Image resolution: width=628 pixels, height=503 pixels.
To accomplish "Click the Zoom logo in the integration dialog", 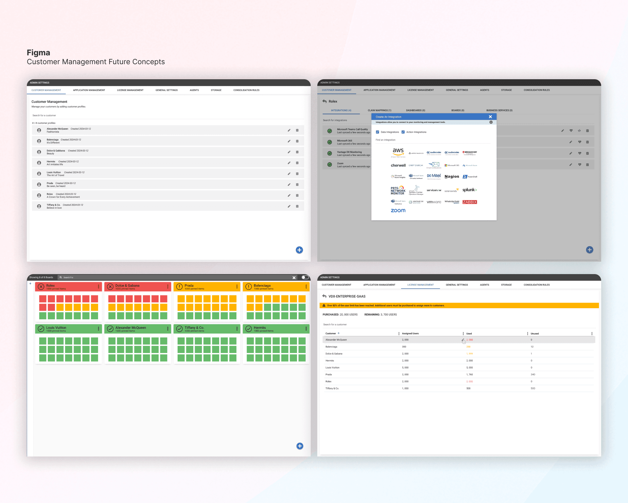I will click(x=398, y=211).
